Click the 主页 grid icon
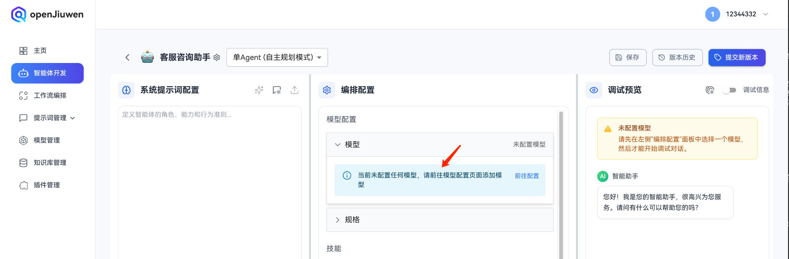 click(x=23, y=51)
